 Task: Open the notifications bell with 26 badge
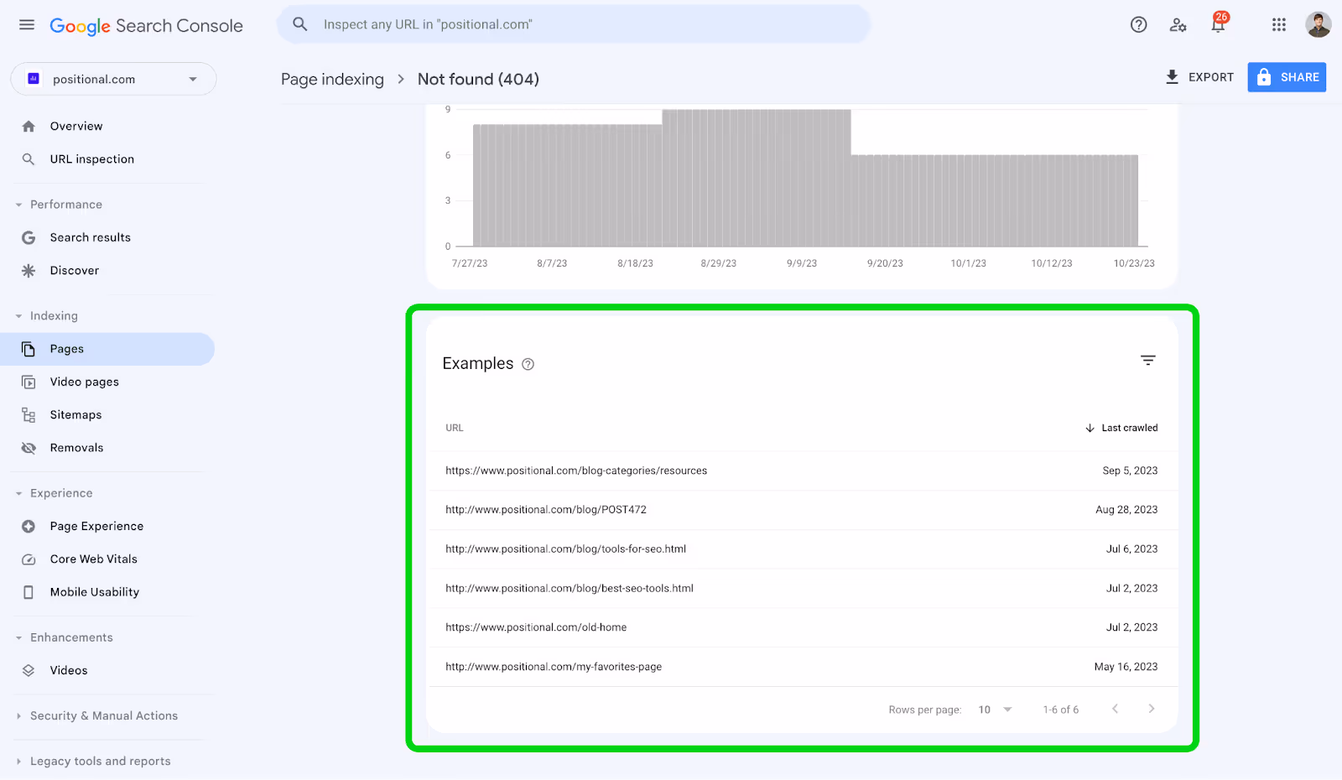[1218, 23]
